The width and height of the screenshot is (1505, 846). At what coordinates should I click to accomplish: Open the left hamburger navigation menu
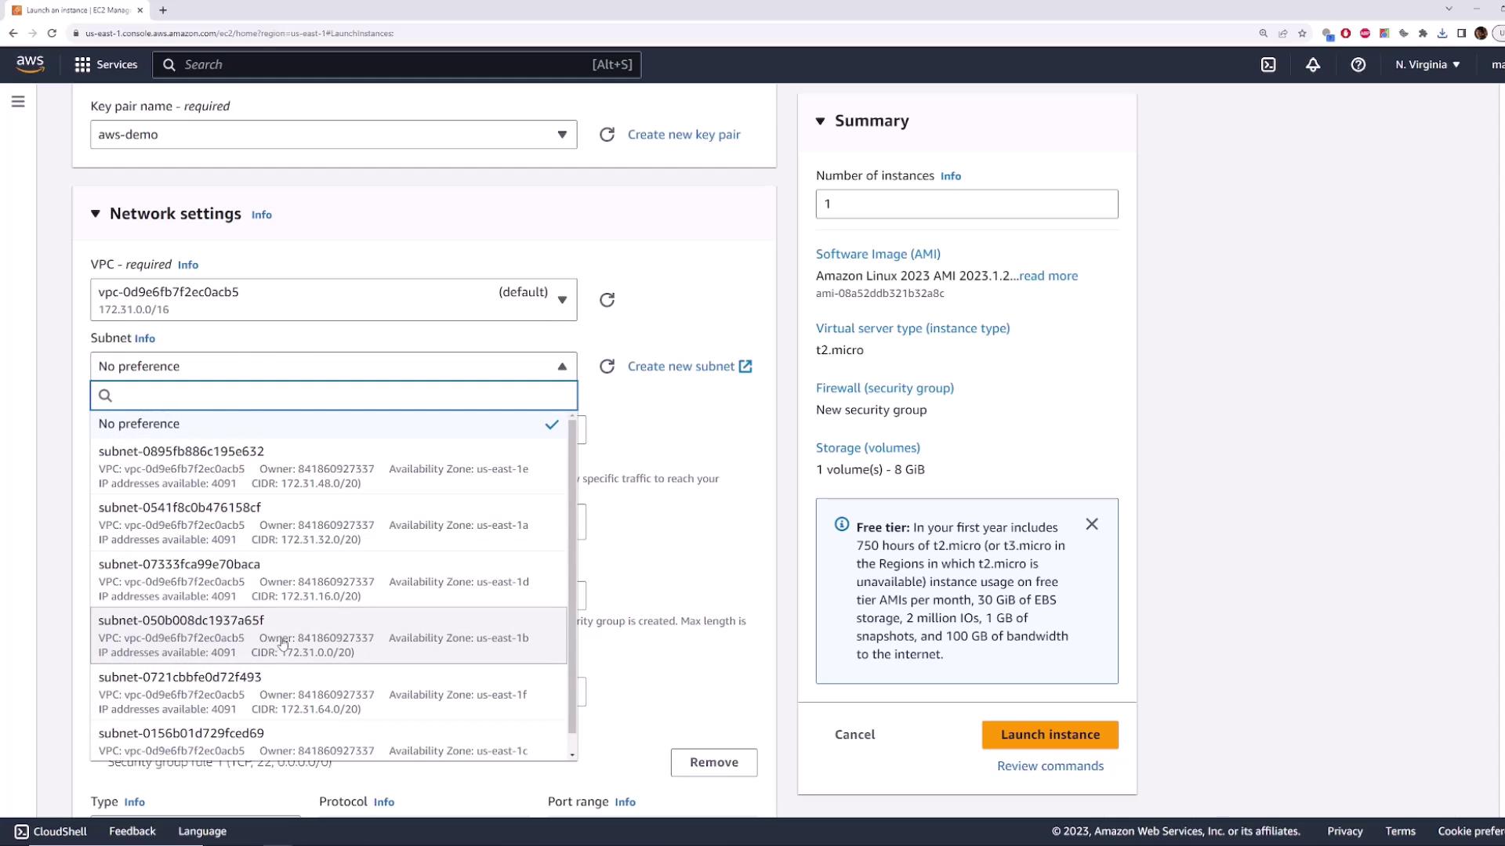18,102
